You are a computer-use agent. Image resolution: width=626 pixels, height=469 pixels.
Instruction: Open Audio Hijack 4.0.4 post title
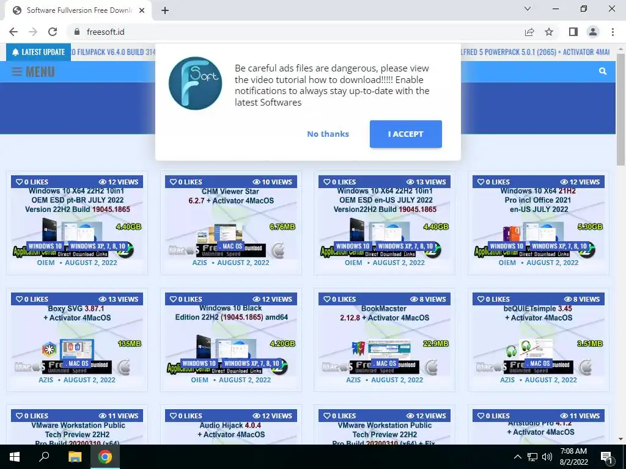point(231,430)
